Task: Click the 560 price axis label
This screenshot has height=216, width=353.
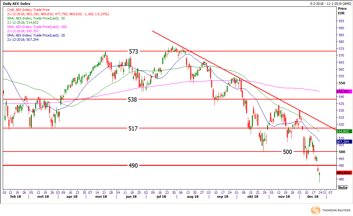Action: pos(341,69)
